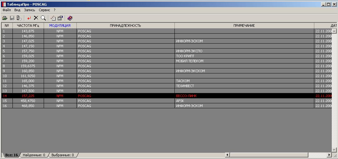The width and height of the screenshot is (338, 159).
Task: Click the МОДУЛЯЦИЯ column header
Action: point(60,26)
